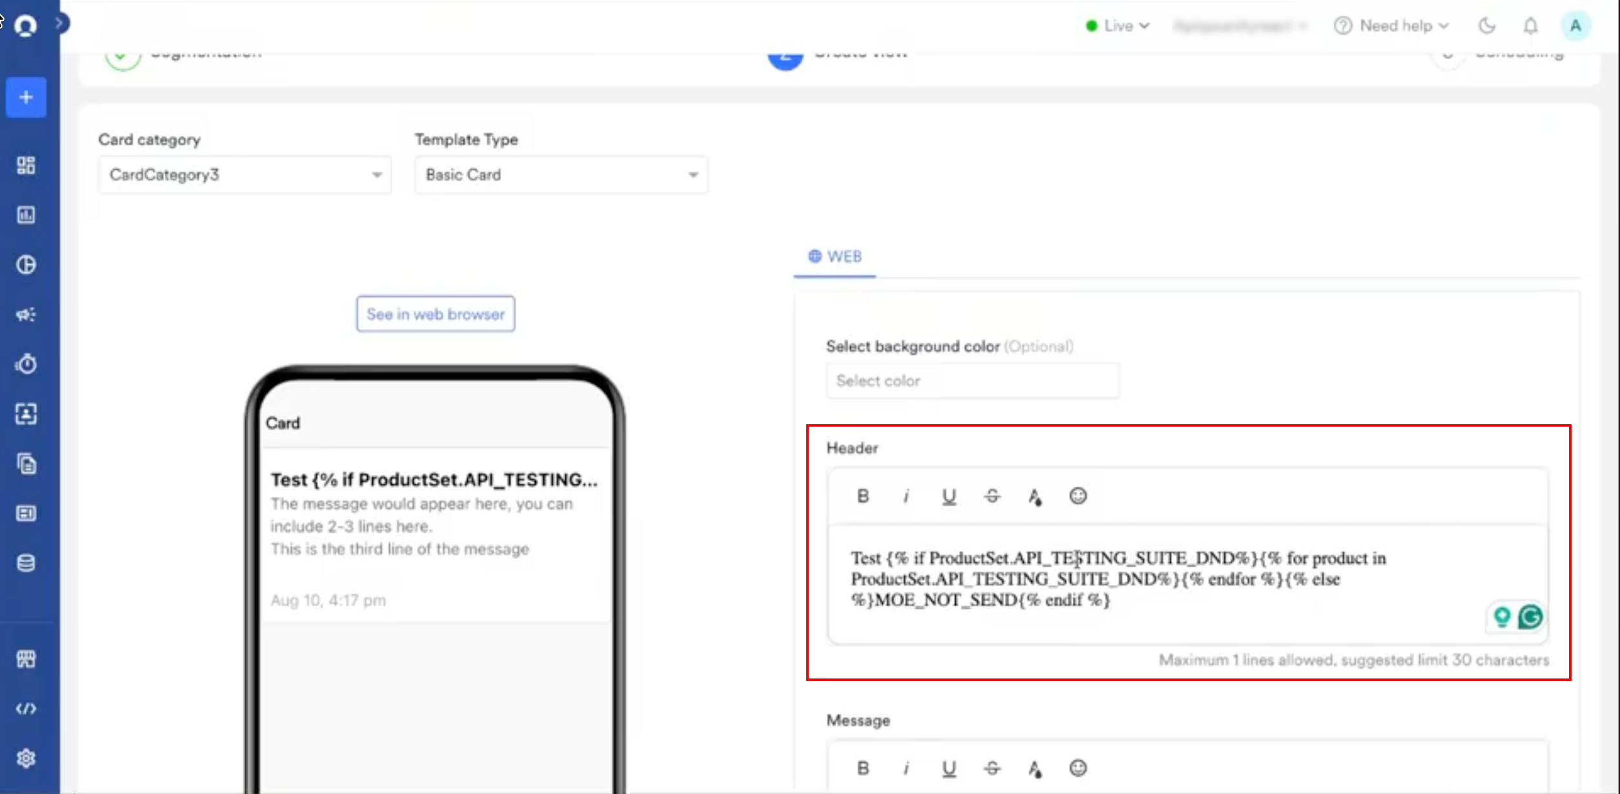Screen dimensions: 1620x794
Task: Toggle underline in Message editor toolbar
Action: pyautogui.click(x=949, y=768)
